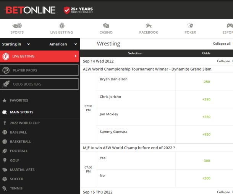
Task: Open the Starting in dropdown
Action: point(16,44)
